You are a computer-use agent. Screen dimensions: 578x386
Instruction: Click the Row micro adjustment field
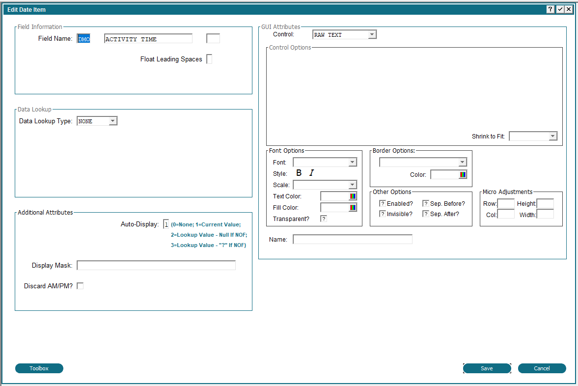[506, 203]
